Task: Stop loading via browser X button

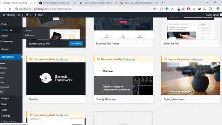Action: (10, 9)
